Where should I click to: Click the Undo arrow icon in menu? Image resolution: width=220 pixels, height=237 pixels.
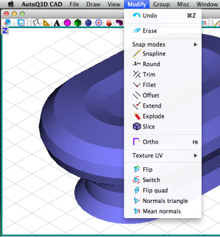pyautogui.click(x=136, y=16)
